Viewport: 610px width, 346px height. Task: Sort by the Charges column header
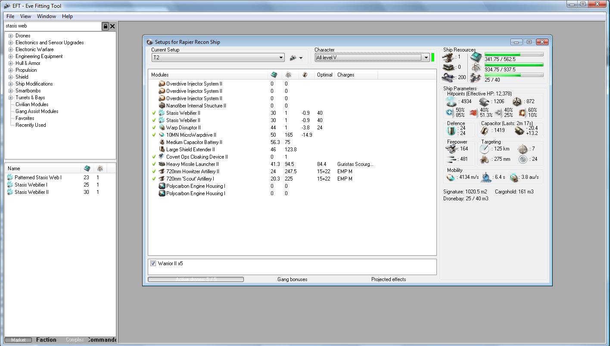[356, 75]
